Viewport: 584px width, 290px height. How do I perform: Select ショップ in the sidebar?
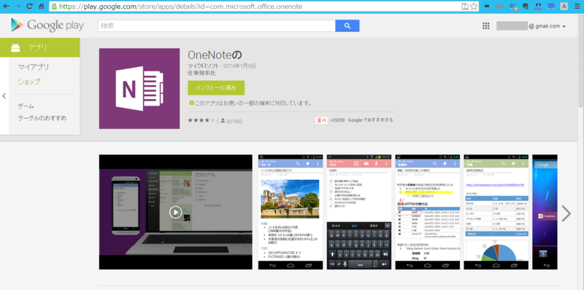29,82
